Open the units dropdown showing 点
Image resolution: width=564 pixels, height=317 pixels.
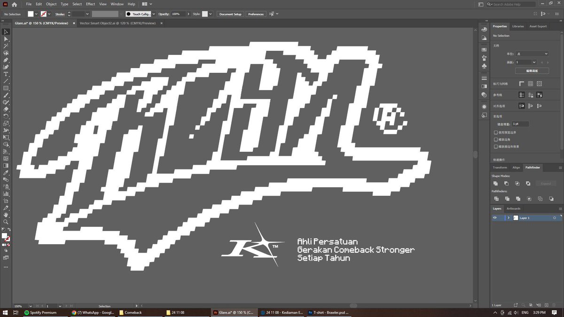click(x=532, y=54)
